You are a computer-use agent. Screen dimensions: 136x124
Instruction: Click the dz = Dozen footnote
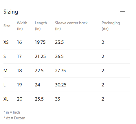tap(14, 118)
